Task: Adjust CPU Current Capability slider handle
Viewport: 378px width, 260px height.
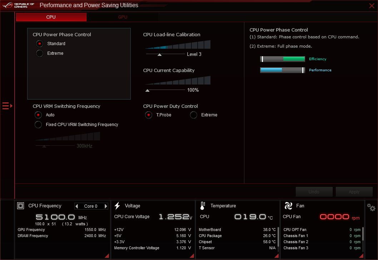Action: 147,90
